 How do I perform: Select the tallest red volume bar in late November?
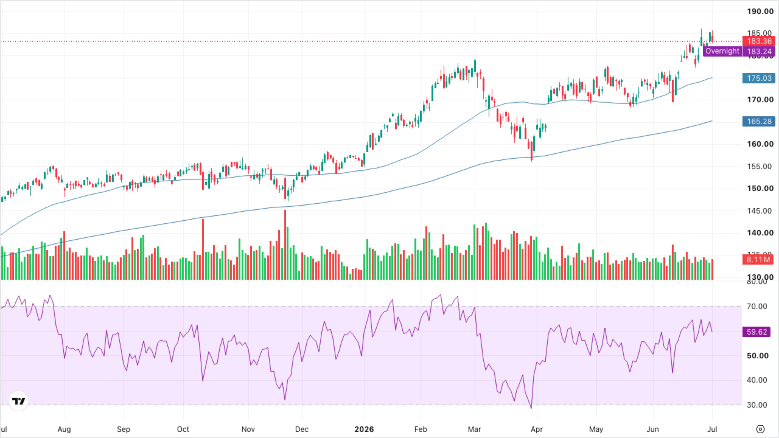click(x=285, y=245)
